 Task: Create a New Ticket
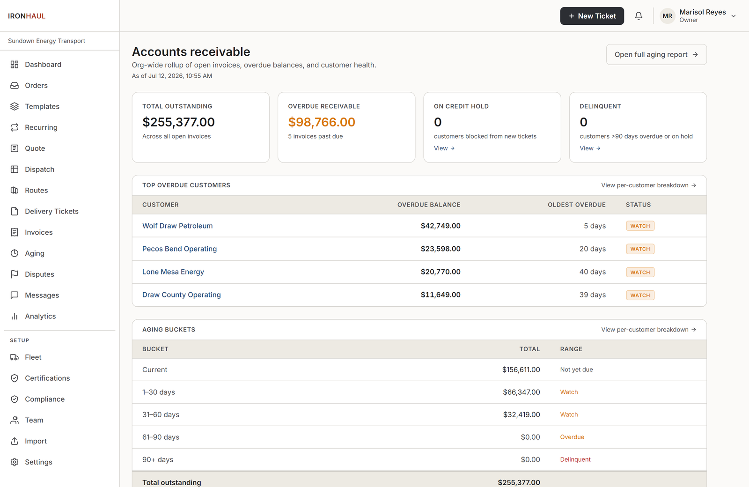tap(592, 16)
